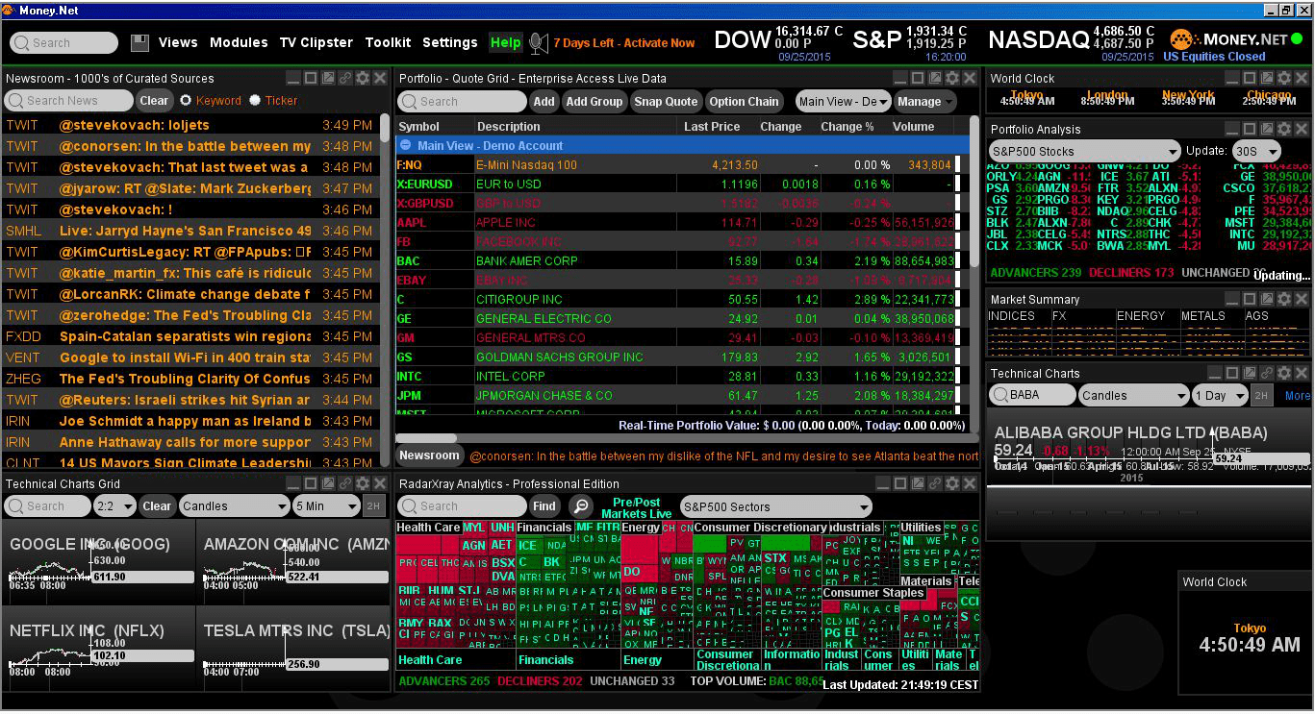
Task: Toggle 2H button in Technical Charts Grid
Action: [x=373, y=505]
